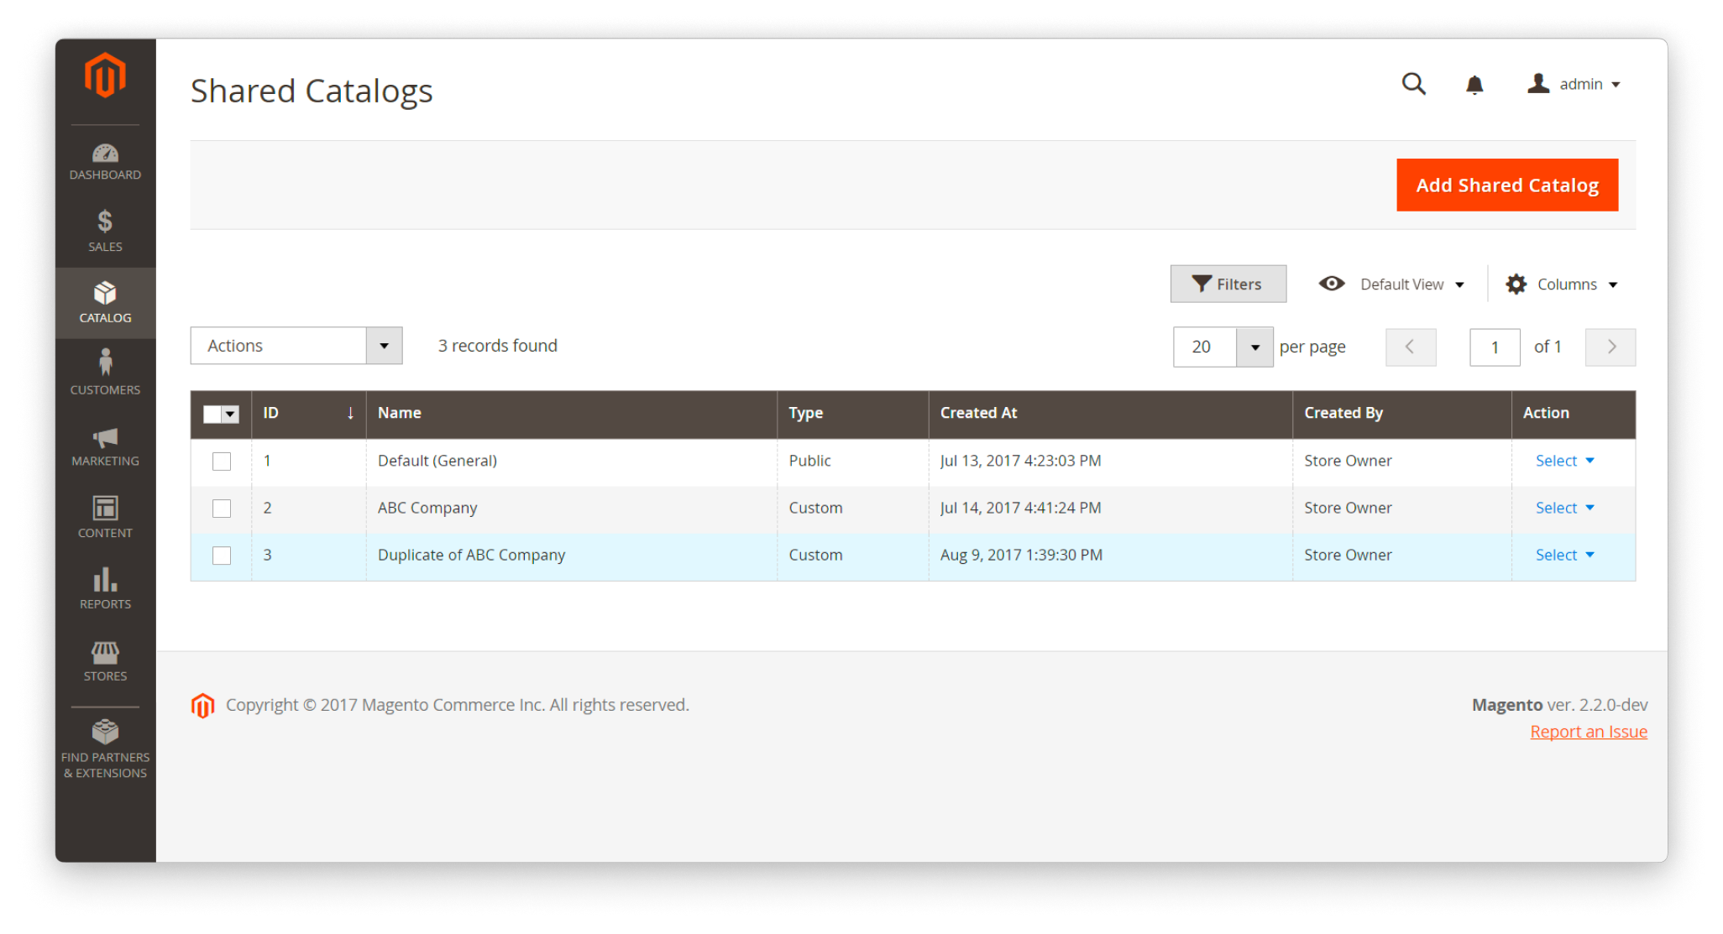Click the Marketing icon in sidebar

[103, 449]
